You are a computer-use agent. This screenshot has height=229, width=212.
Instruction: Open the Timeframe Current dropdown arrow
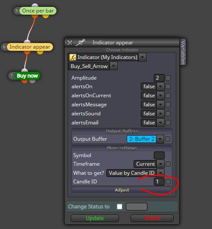pyautogui.click(x=160, y=164)
